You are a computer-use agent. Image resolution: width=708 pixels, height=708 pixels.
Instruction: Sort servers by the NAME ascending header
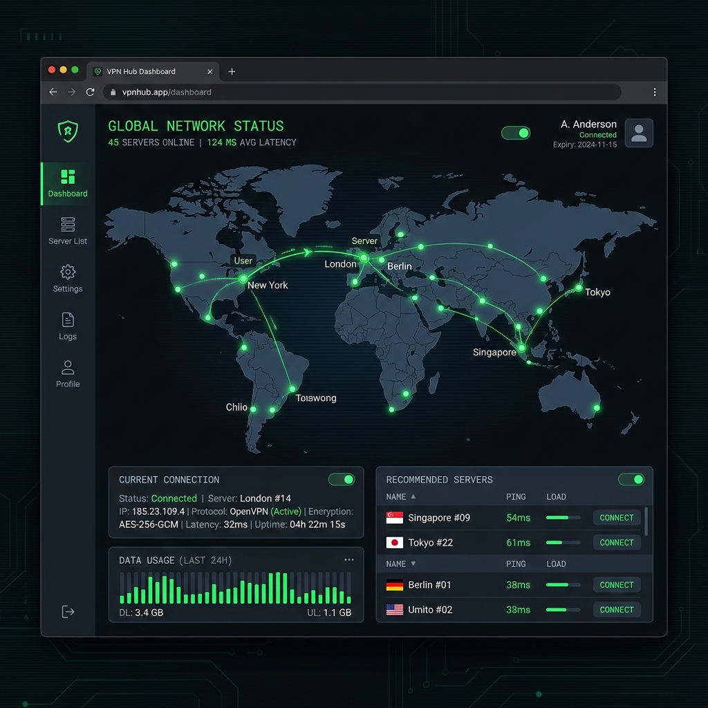[400, 496]
